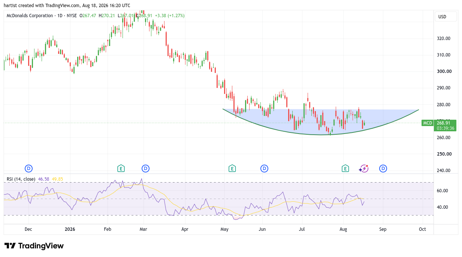Click the 60.00 RSI axis label

click(443, 190)
